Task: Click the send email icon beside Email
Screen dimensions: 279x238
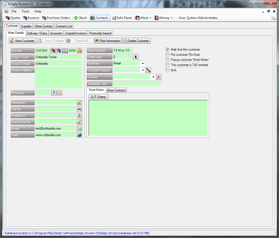Action: pyautogui.click(x=79, y=128)
